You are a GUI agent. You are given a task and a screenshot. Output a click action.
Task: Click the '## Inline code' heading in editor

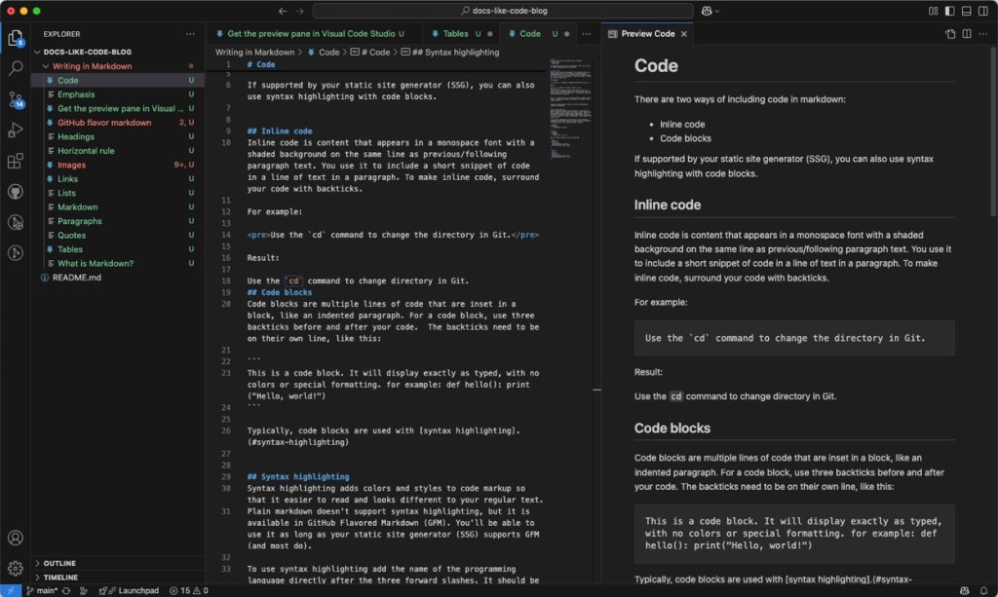(280, 131)
